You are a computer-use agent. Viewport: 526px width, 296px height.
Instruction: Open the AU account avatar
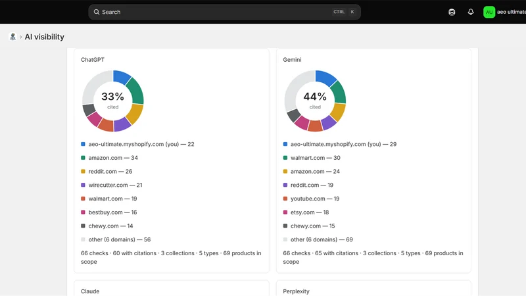(489, 12)
